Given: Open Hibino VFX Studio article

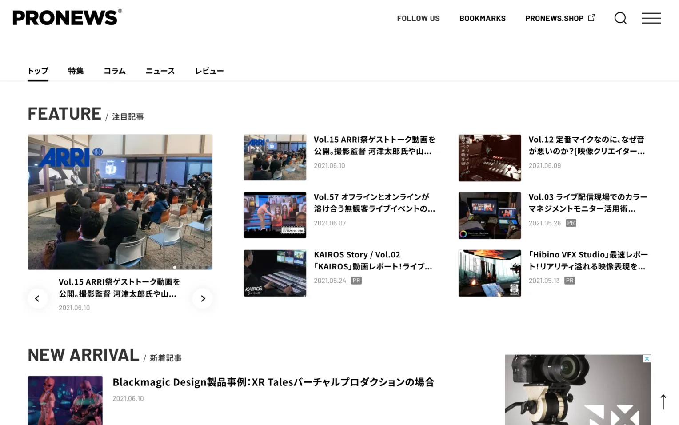Looking at the screenshot, I should (588, 261).
